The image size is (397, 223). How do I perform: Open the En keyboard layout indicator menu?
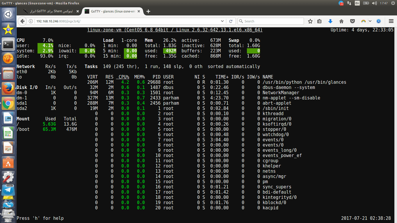tap(357, 3)
